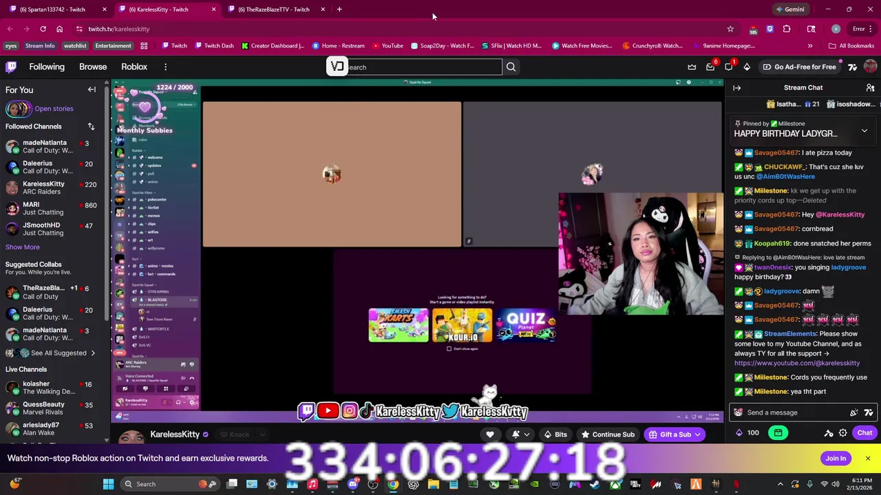
Task: Select MARI Just Chatting channel
Action: (x=52, y=208)
